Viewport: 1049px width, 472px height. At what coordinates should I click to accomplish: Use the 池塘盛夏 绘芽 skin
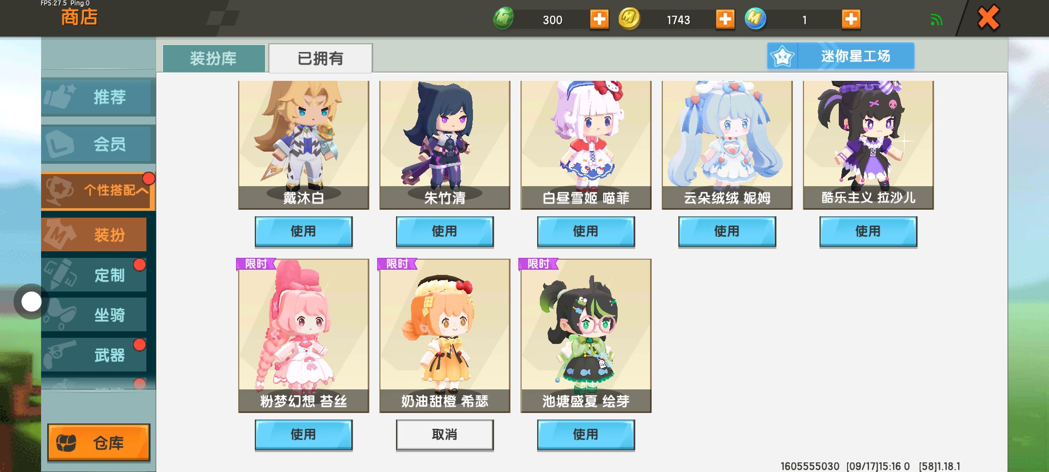point(586,434)
